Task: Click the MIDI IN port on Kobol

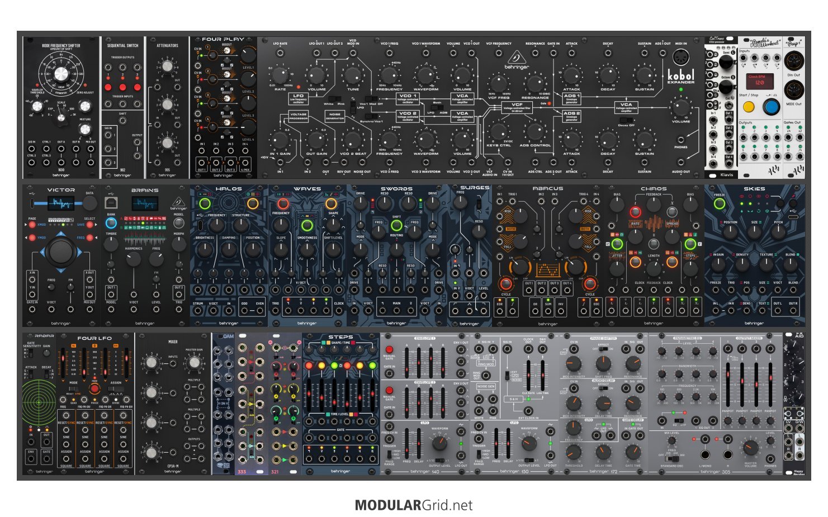Action: [680, 58]
